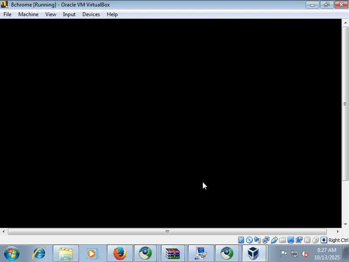349x262 pixels.
Task: Click the VirtualBox icon in the title bar
Action: coord(4,4)
